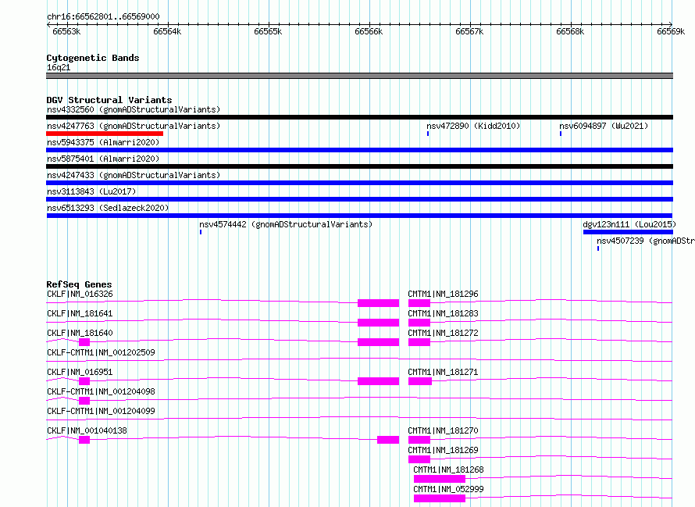Viewport: 695px width, 507px height.
Task: Click the 66563k ruler tick label
Action: click(66, 31)
